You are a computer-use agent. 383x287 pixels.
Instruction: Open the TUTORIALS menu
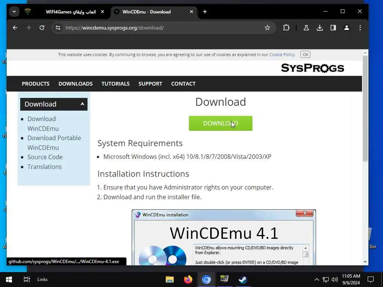point(116,84)
